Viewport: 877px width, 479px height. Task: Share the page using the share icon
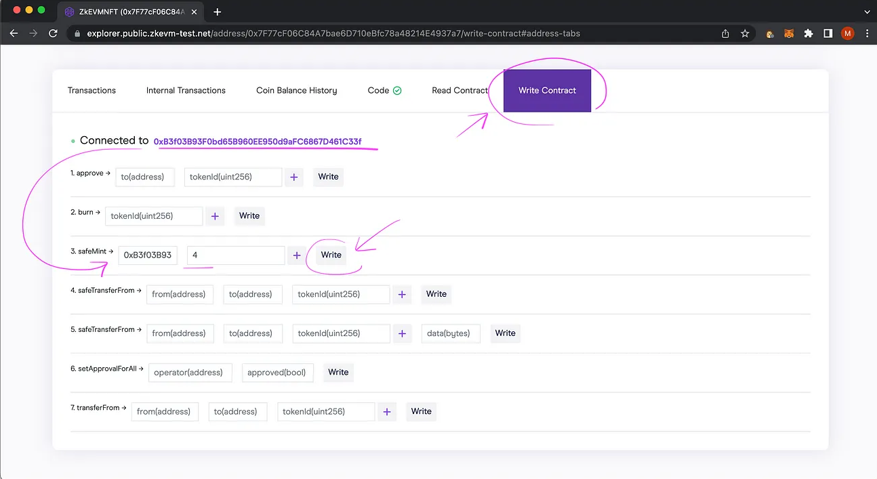pos(725,33)
